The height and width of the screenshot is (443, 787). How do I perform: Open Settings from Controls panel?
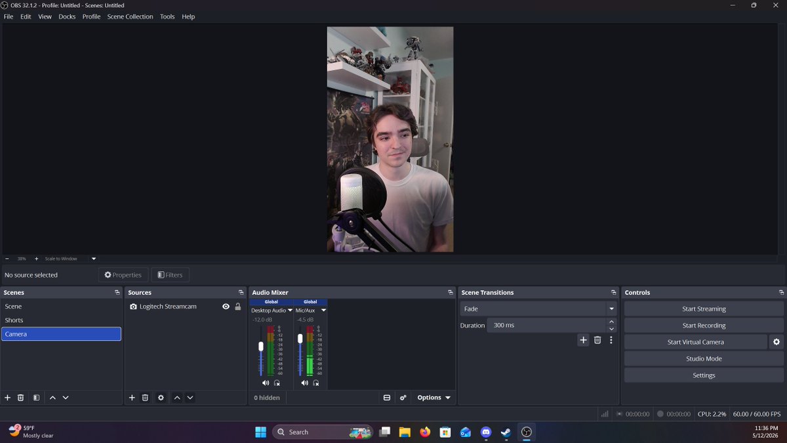(704, 375)
